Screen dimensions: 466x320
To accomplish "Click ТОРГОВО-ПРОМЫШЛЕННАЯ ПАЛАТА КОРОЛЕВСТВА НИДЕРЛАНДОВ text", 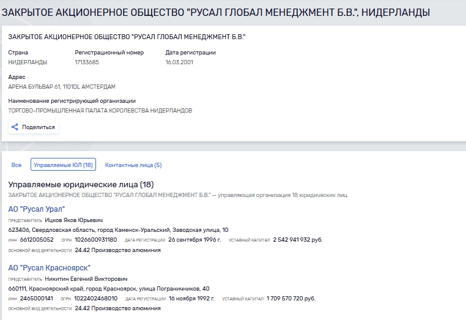I will coord(100,110).
